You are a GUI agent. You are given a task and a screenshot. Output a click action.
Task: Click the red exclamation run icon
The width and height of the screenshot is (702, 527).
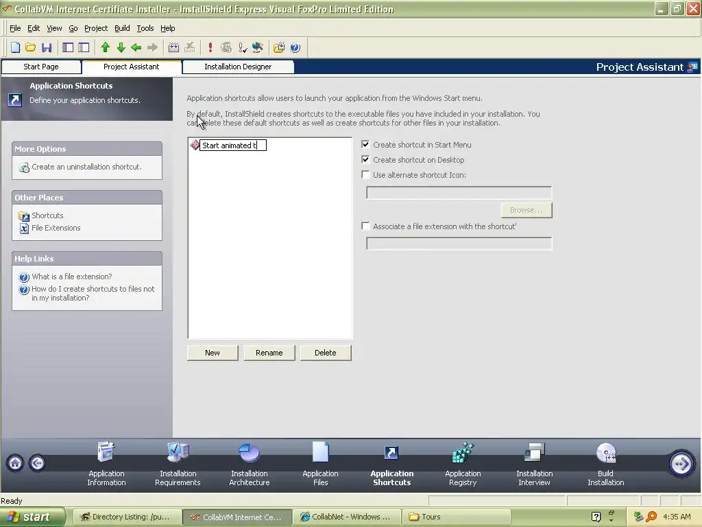(210, 47)
